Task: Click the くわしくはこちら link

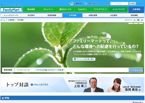Action: pos(39,85)
